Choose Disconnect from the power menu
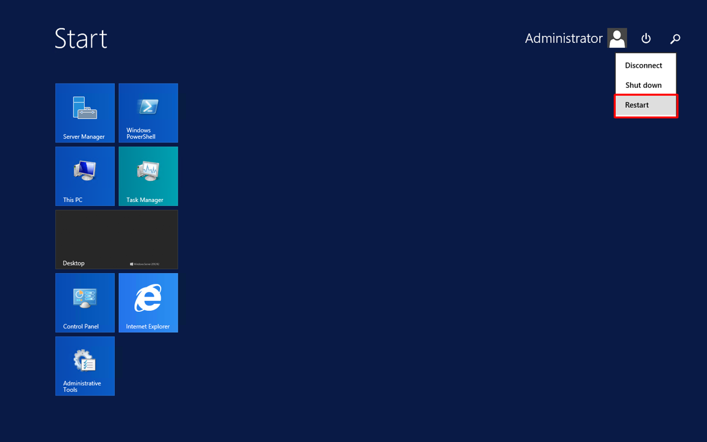Image resolution: width=707 pixels, height=442 pixels. [x=645, y=65]
